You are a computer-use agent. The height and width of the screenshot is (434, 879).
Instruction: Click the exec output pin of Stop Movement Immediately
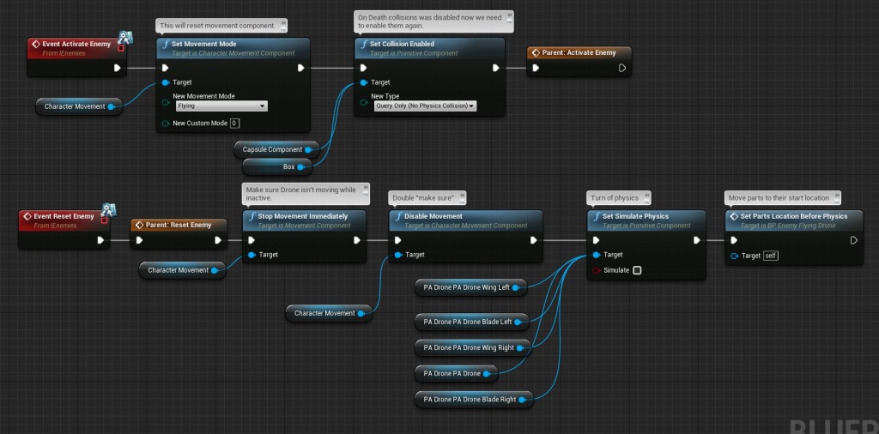click(357, 240)
